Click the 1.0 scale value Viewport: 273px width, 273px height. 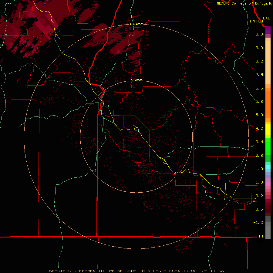[x=259, y=182]
